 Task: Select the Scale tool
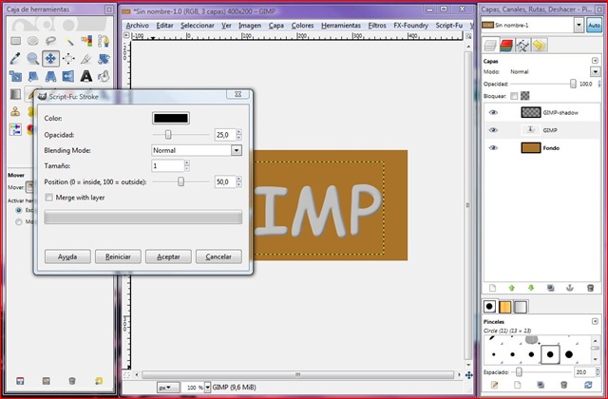[x=15, y=76]
